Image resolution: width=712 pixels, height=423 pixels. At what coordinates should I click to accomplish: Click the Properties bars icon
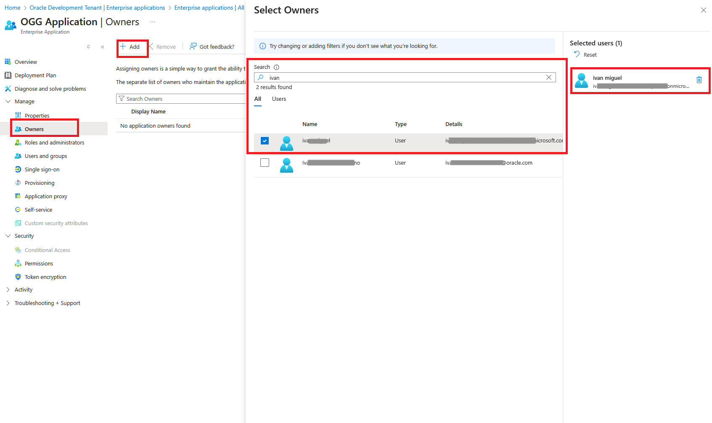(x=18, y=116)
